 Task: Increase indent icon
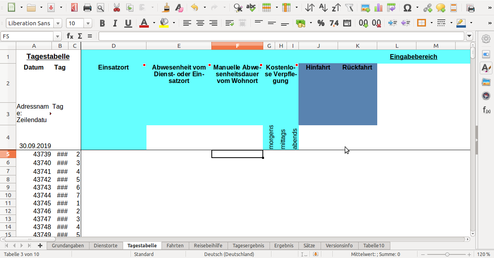tap(393, 23)
